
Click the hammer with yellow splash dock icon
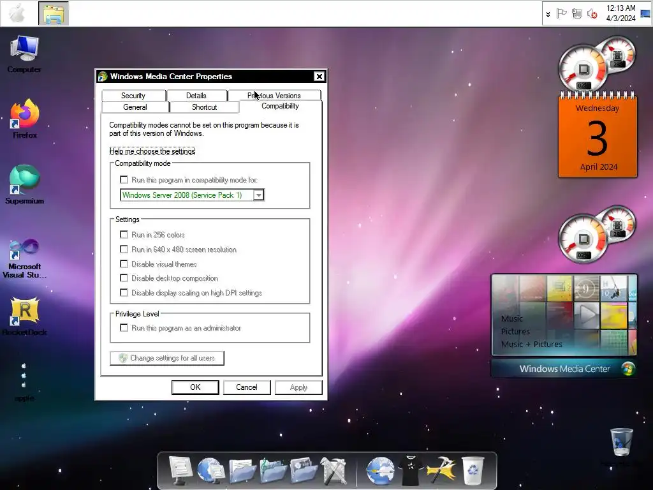click(441, 471)
